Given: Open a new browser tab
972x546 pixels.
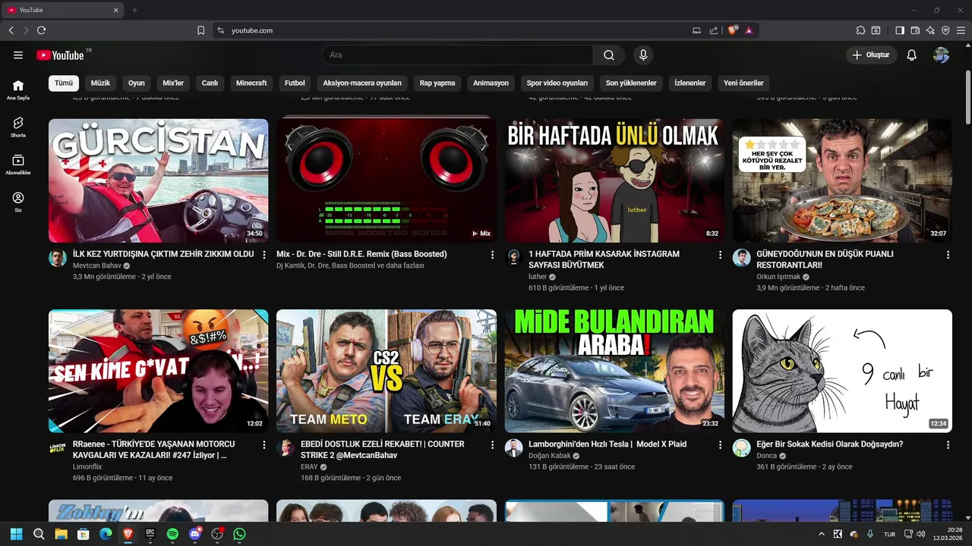Looking at the screenshot, I should pos(134,10).
